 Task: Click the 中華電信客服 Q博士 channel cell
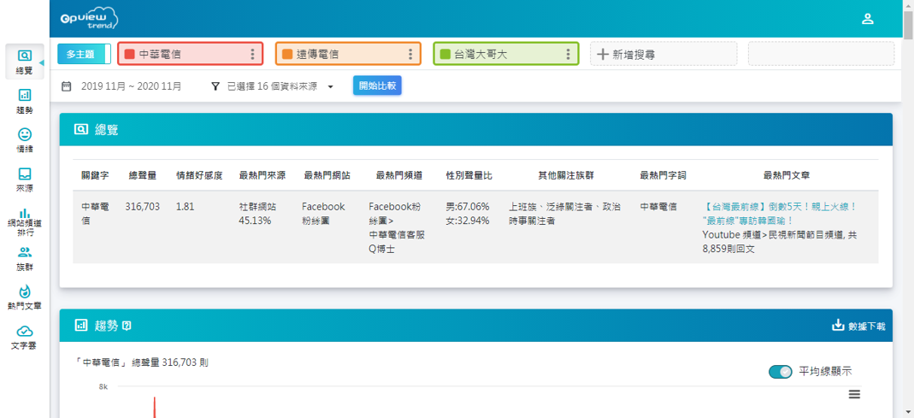click(397, 227)
